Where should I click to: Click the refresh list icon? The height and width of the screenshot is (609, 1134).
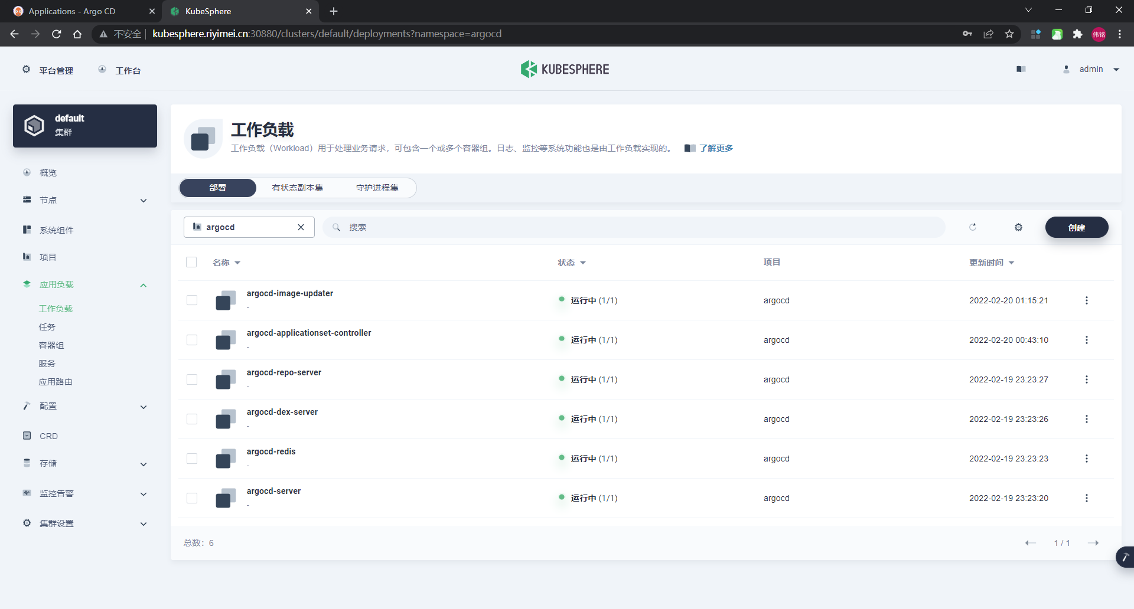[973, 227]
